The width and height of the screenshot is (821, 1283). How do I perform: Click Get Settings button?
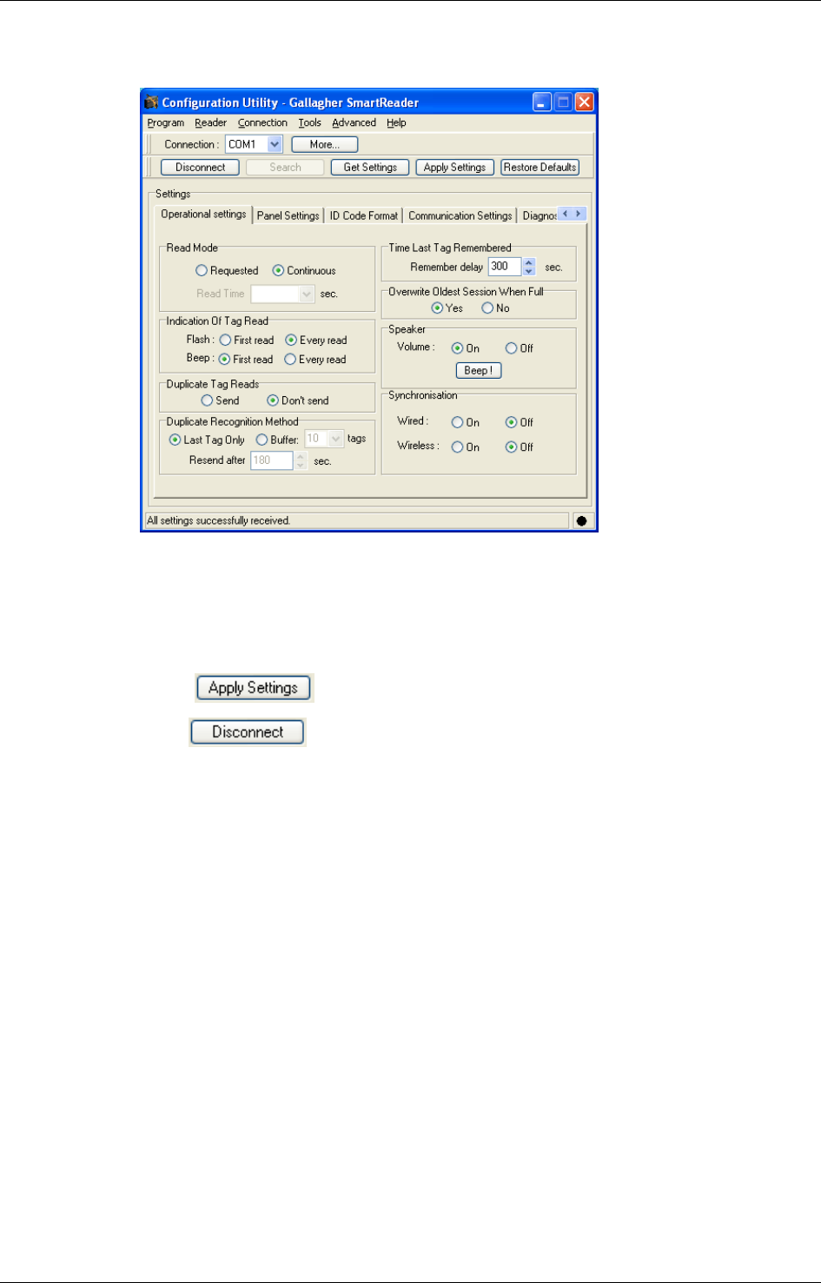pyautogui.click(x=370, y=168)
